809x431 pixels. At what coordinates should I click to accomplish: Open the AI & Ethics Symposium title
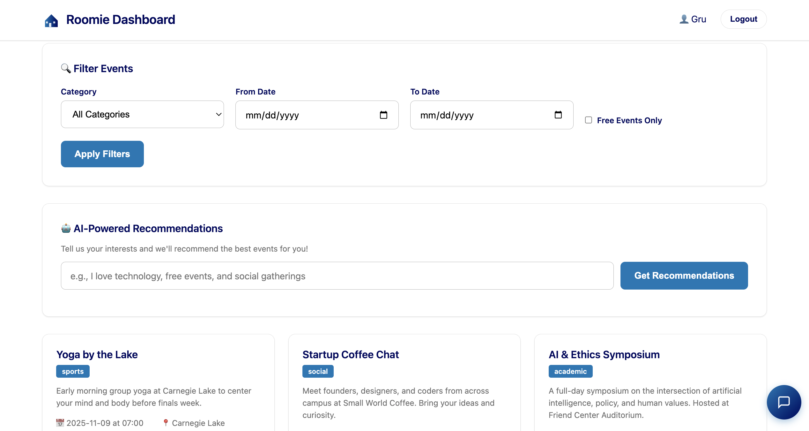point(604,354)
